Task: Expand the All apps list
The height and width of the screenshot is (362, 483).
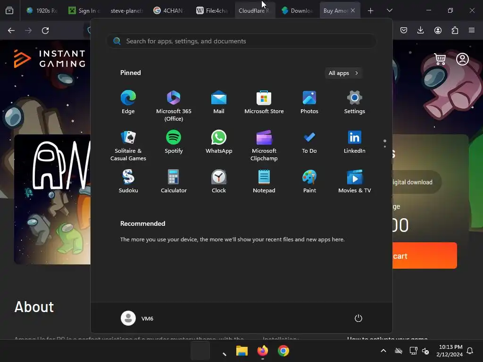Action: [x=343, y=73]
